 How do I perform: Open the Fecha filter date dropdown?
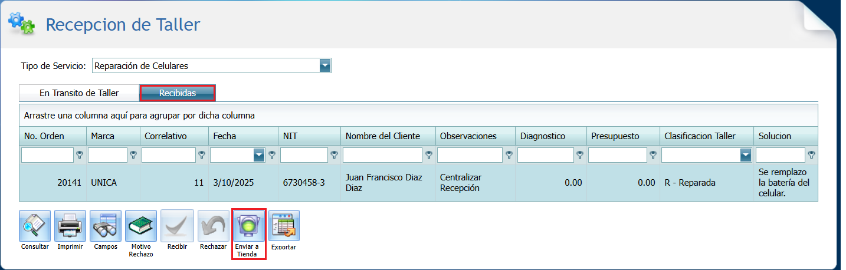coord(259,155)
